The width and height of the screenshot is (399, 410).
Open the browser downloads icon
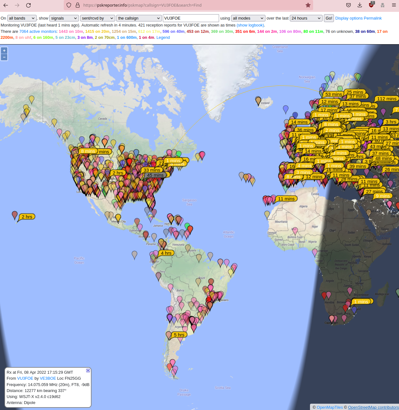(x=360, y=5)
